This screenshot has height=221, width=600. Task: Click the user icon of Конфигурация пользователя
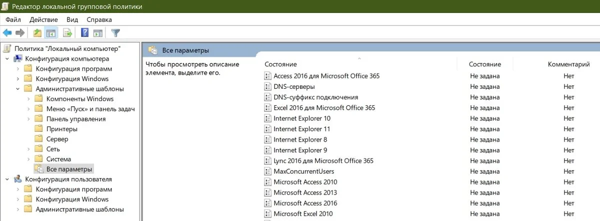17,179
